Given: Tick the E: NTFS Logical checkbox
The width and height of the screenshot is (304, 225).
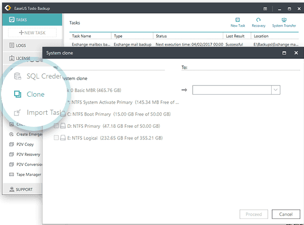Looking at the screenshot, I should 56,137.
